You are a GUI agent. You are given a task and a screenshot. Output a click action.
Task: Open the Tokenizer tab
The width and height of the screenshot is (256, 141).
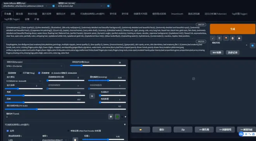pyautogui.click(x=216, y=14)
